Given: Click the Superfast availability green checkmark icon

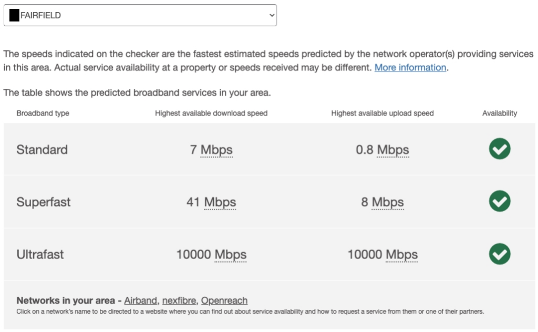Looking at the screenshot, I should (500, 201).
